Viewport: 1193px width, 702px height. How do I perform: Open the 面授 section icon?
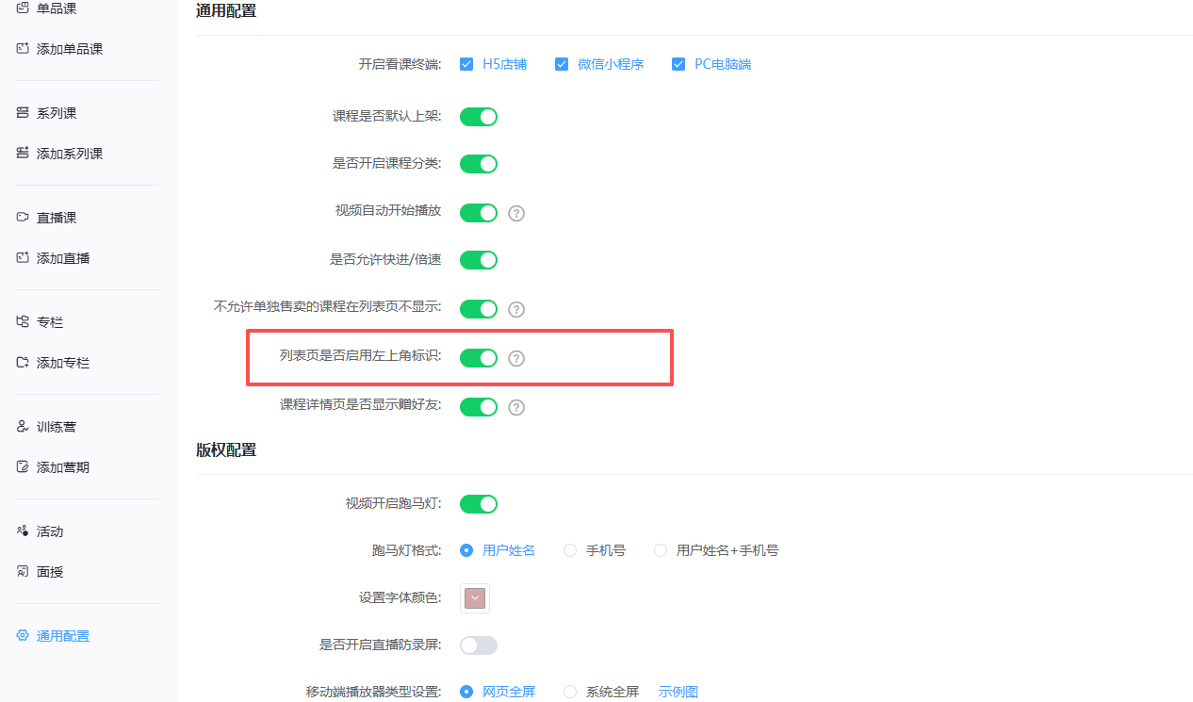21,571
